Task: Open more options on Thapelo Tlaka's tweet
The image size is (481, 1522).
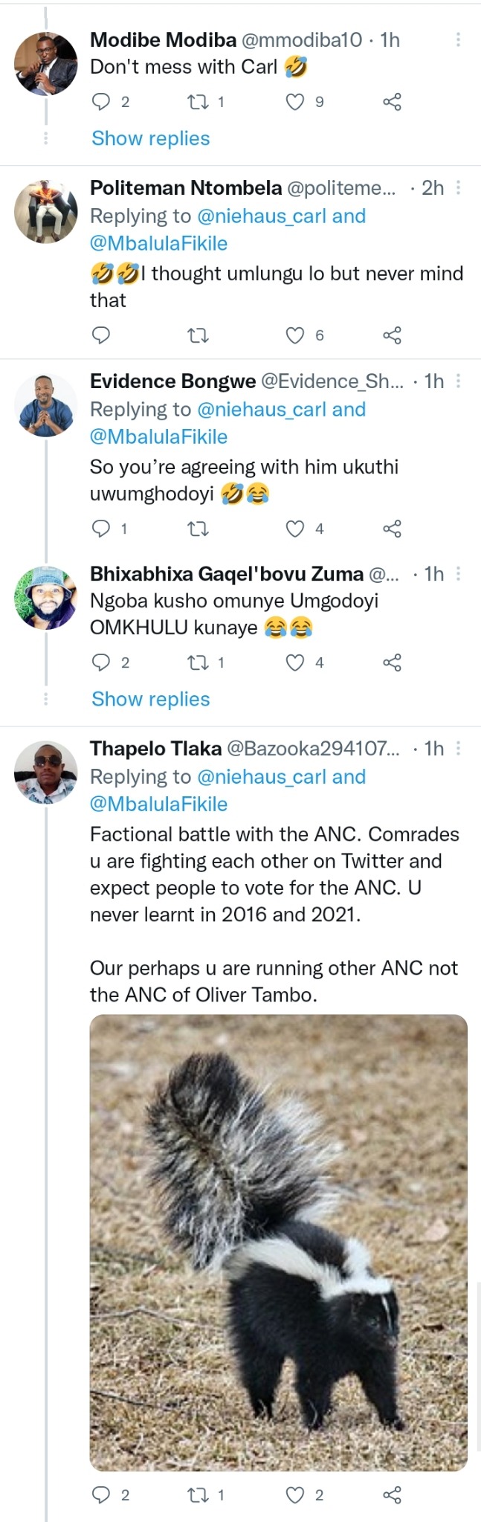Action: [x=458, y=749]
